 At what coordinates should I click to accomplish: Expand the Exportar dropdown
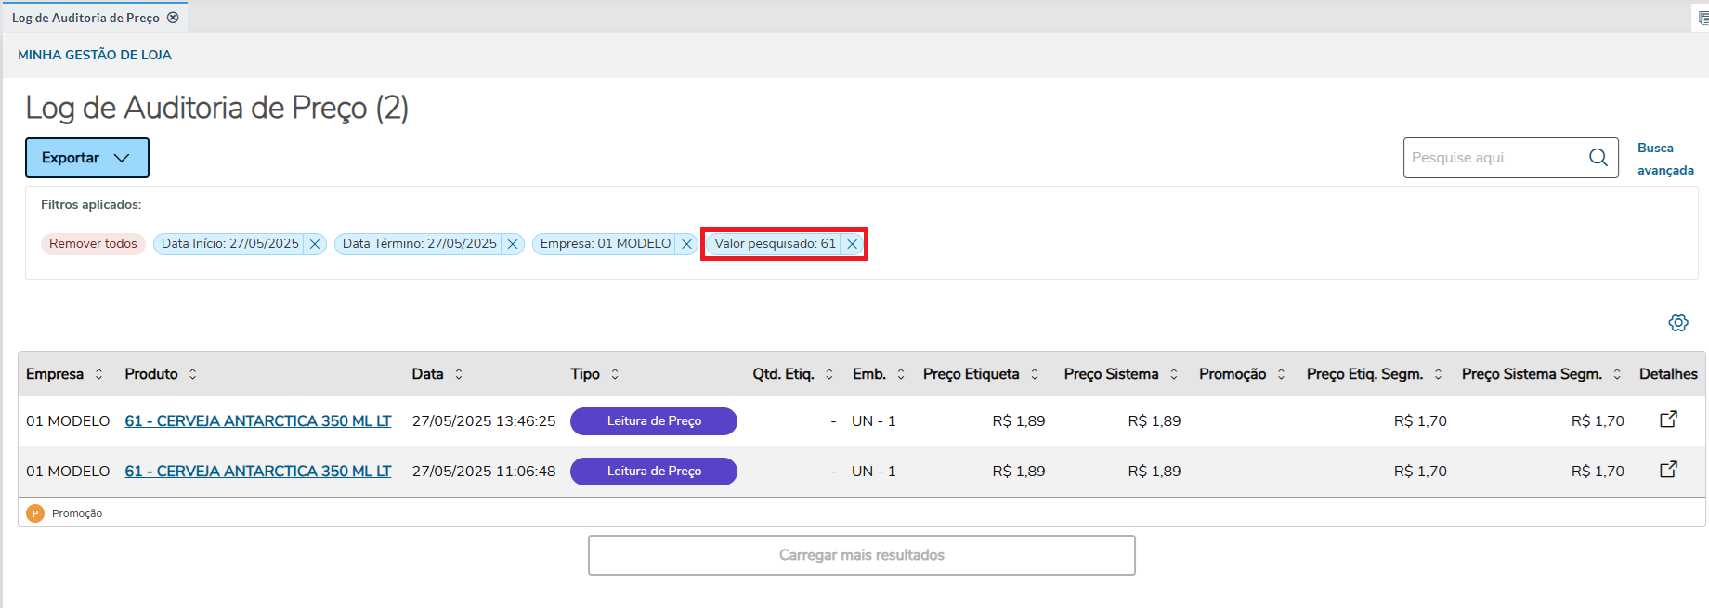point(86,158)
